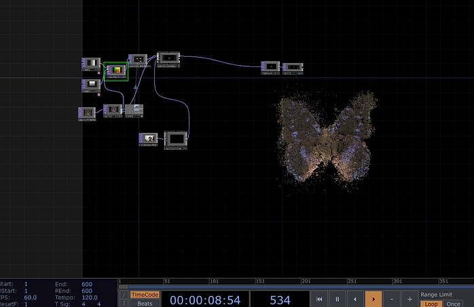
Task: Click the butterfly particle render in the background
Action: click(x=327, y=140)
